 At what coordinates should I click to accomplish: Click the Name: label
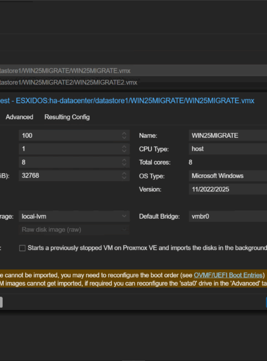[148, 136]
